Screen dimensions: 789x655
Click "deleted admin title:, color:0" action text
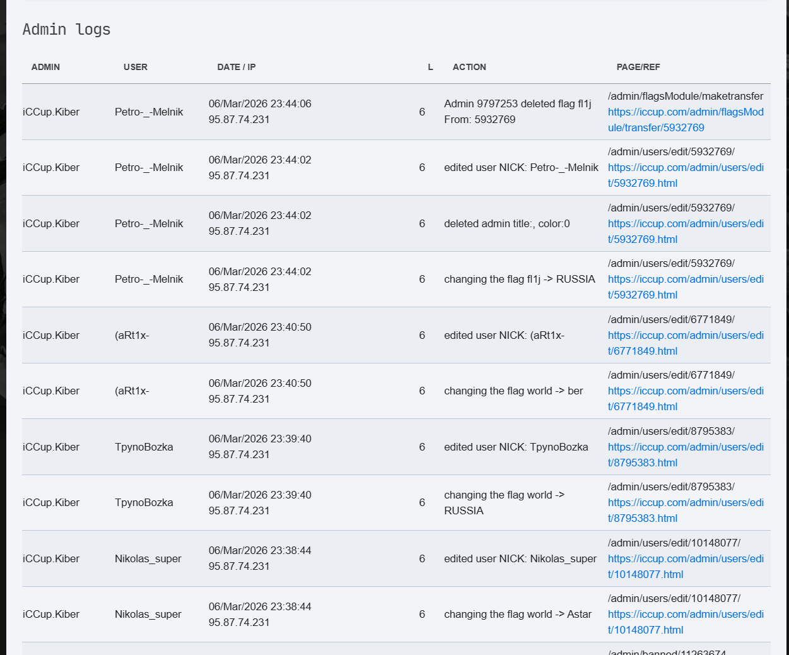click(x=506, y=224)
